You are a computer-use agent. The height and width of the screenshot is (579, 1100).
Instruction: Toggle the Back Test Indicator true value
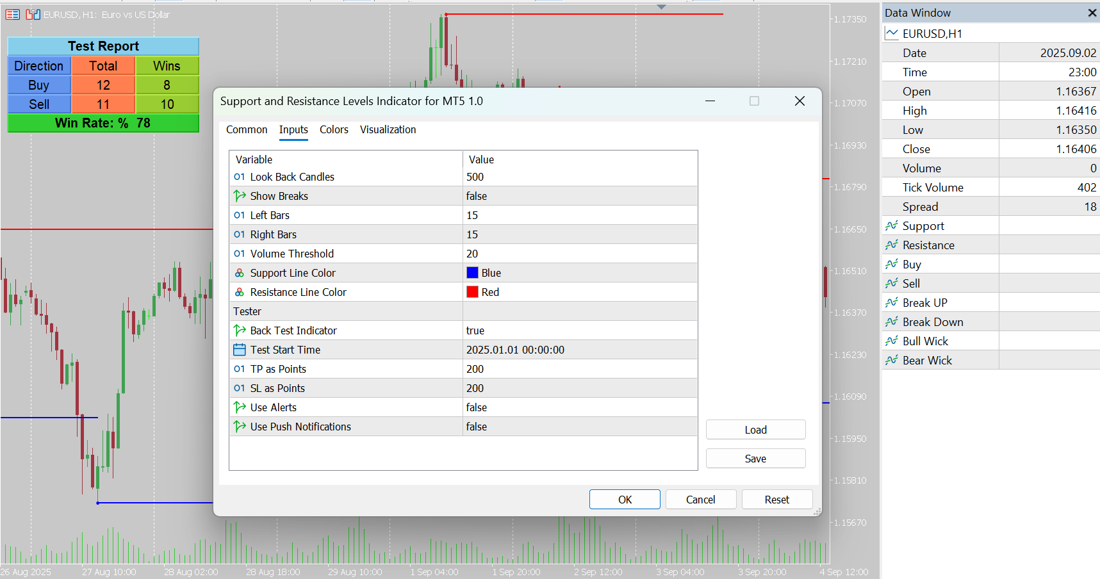point(580,330)
